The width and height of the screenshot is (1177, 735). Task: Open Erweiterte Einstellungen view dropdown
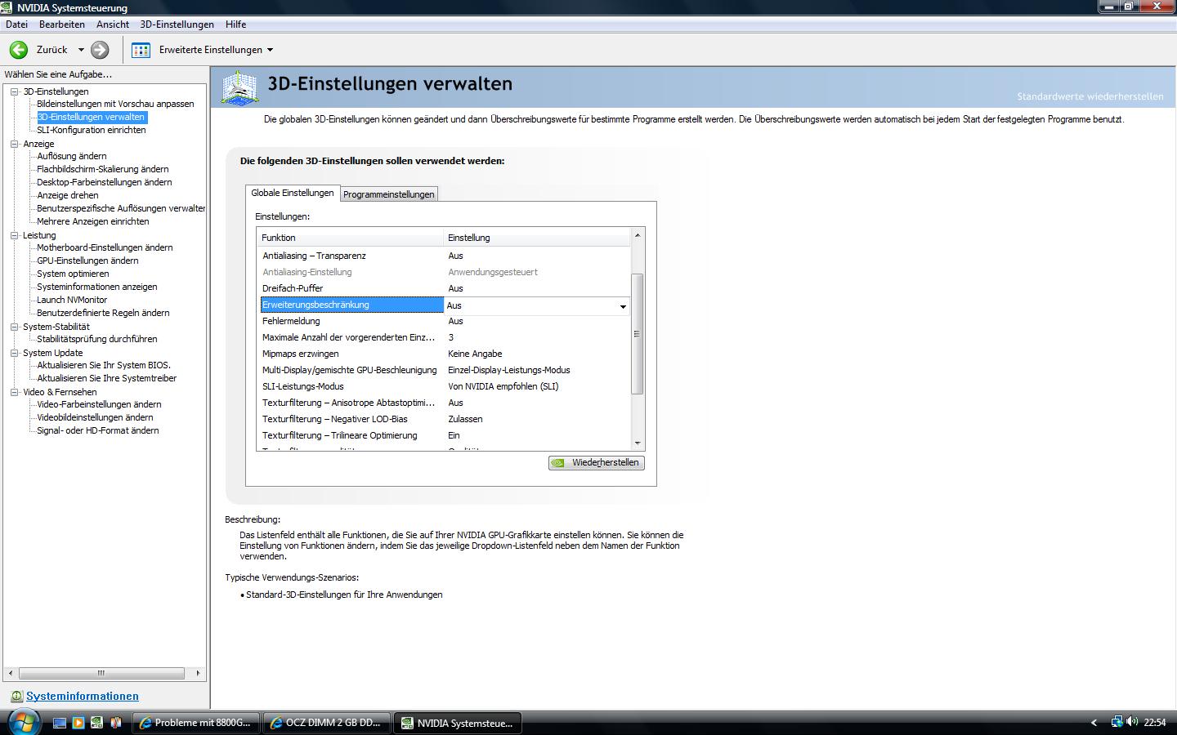tap(216, 50)
